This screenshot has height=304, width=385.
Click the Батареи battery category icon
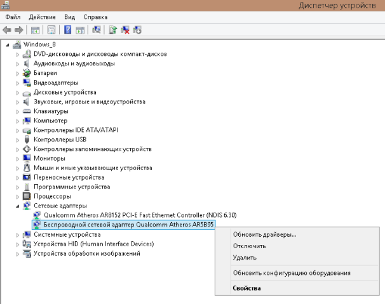pyautogui.click(x=27, y=73)
